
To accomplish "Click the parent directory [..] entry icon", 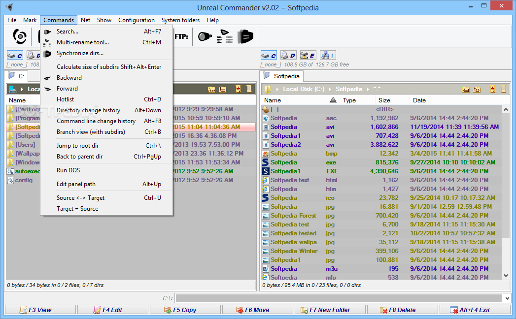I will 266,109.
